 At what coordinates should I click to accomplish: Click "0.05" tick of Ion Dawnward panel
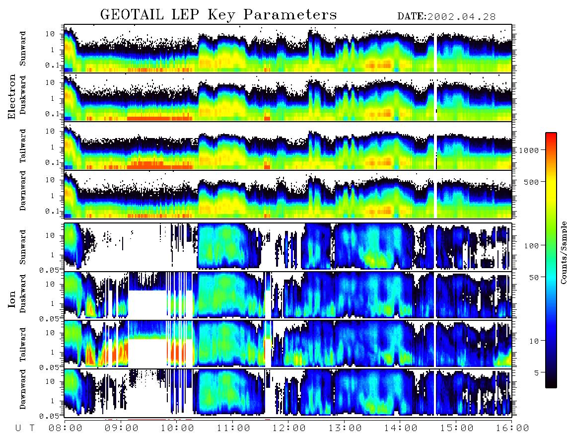coord(50,416)
